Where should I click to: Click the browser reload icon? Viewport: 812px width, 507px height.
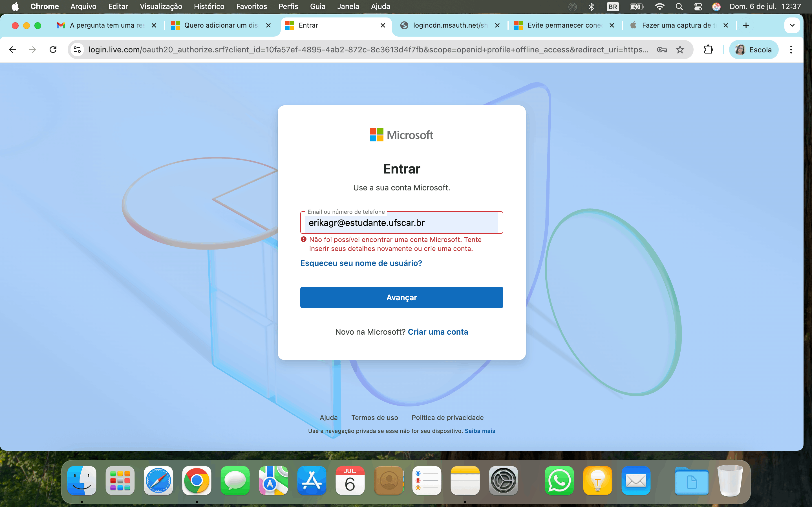(53, 50)
